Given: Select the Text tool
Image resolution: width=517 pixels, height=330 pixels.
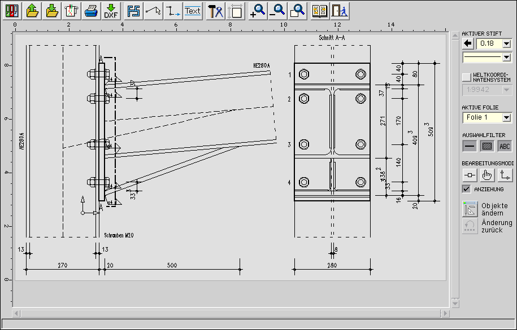Looking at the screenshot, I should (x=193, y=10).
